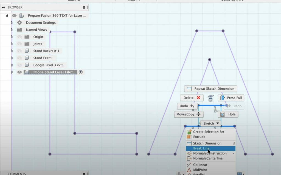Expand the Named Views folder
The height and width of the screenshot is (175, 281).
point(12,30)
